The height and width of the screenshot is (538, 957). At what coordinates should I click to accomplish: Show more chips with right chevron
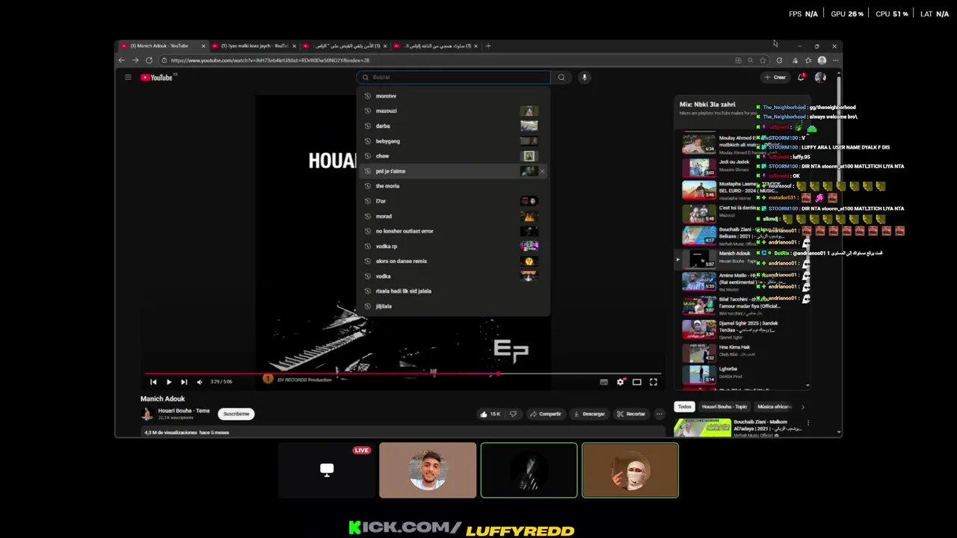[803, 406]
